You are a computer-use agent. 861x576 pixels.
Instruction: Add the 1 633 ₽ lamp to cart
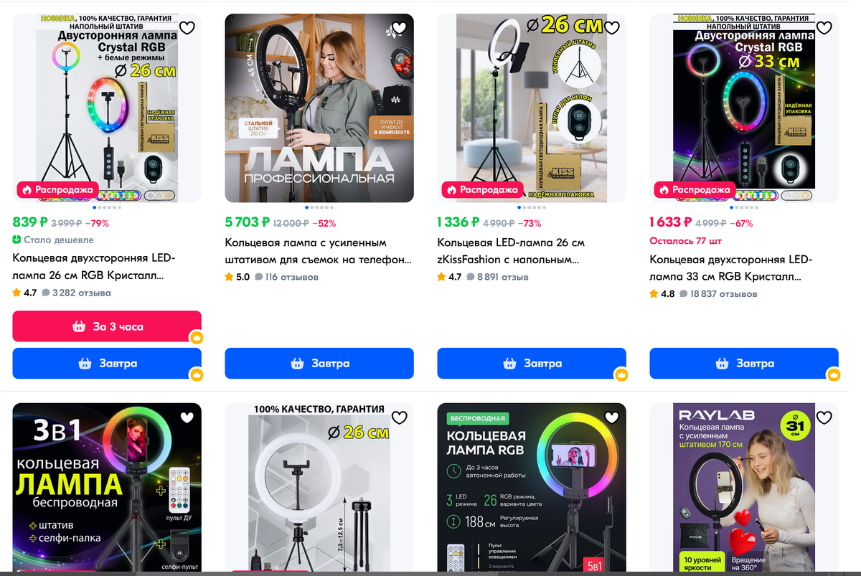tap(744, 364)
